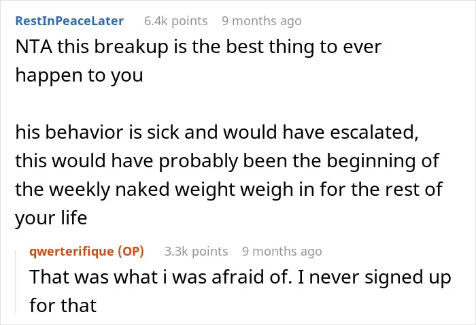Image resolution: width=476 pixels, height=325 pixels.
Task: Click the line 'happen to you'
Action: pyautogui.click(x=79, y=76)
